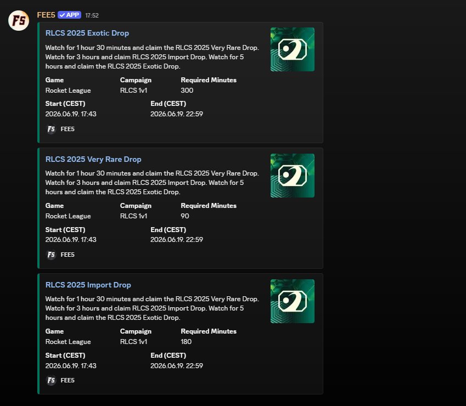Click end date 2026.06.19. 22:59 in Exotic Drop embed
This screenshot has height=406, width=466.
pyautogui.click(x=177, y=114)
